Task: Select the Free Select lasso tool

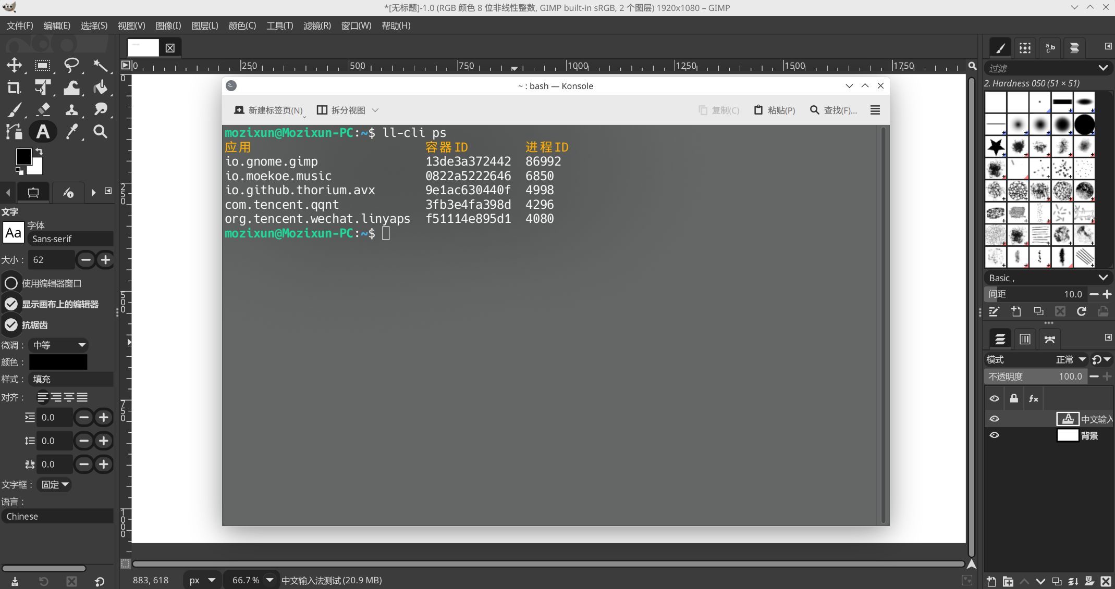Action: click(71, 65)
